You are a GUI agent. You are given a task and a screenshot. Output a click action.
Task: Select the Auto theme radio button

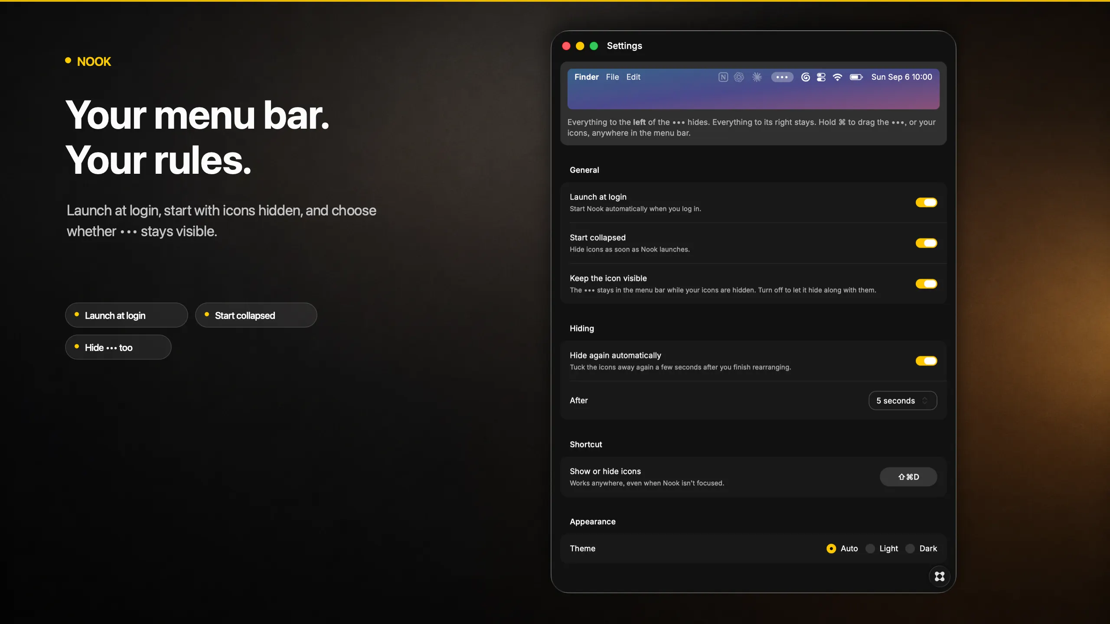point(831,549)
